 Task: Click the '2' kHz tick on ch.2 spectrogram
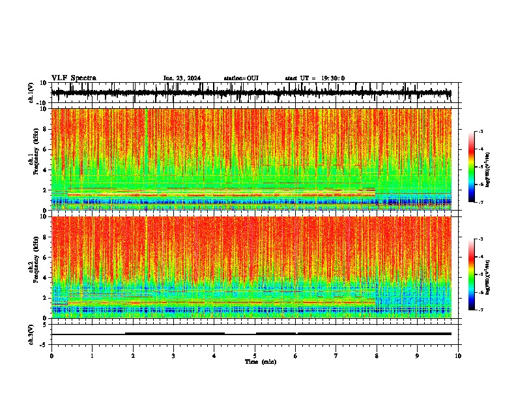coord(45,298)
